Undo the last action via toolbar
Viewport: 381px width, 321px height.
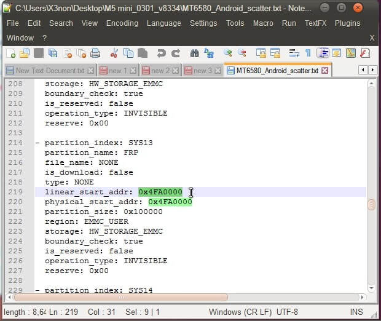[161, 53]
